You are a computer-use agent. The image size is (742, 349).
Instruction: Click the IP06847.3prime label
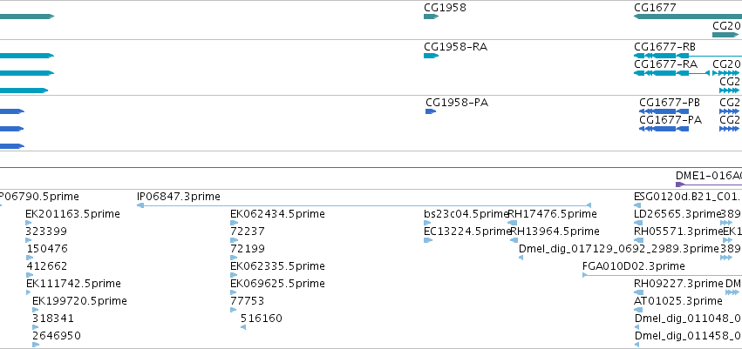(179, 197)
